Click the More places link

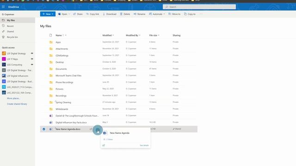pyautogui.click(x=13, y=98)
